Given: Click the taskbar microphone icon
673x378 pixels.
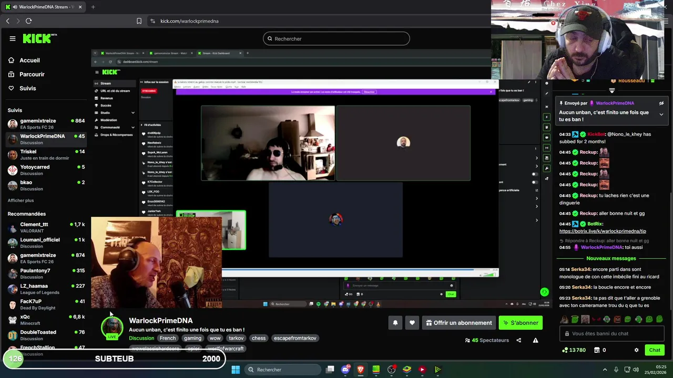Looking at the screenshot, I should pos(616,370).
